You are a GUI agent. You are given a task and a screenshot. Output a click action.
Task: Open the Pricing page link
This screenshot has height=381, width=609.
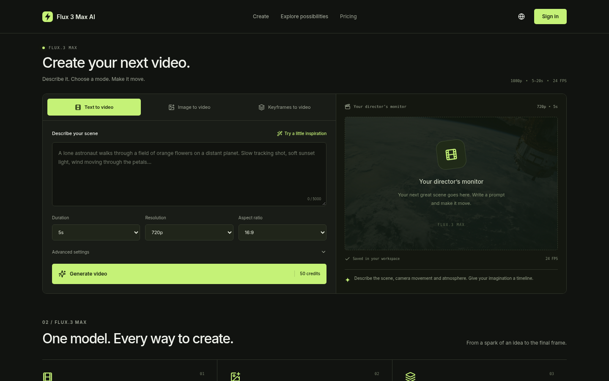pos(348,17)
